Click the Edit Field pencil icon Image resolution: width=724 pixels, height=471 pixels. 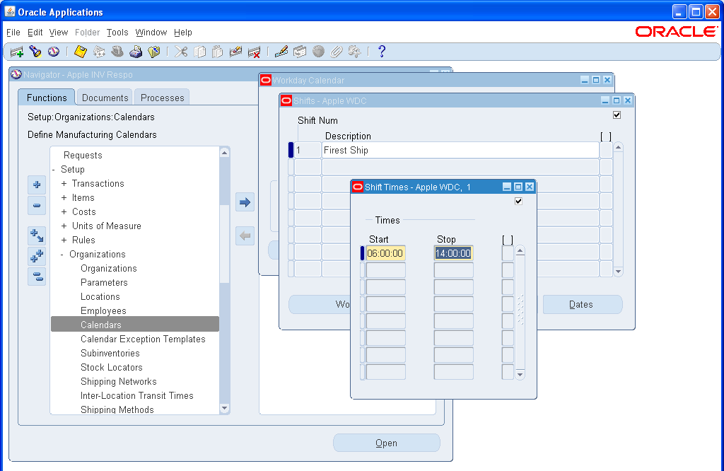(281, 52)
